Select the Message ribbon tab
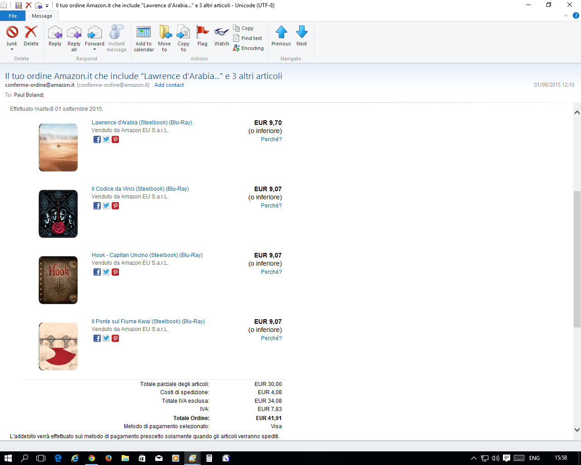581x465 pixels. coord(42,16)
